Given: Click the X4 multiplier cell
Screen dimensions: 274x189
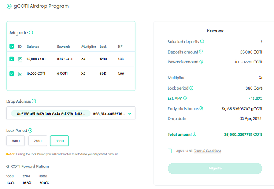Looking at the screenshot, I should click(83, 59).
